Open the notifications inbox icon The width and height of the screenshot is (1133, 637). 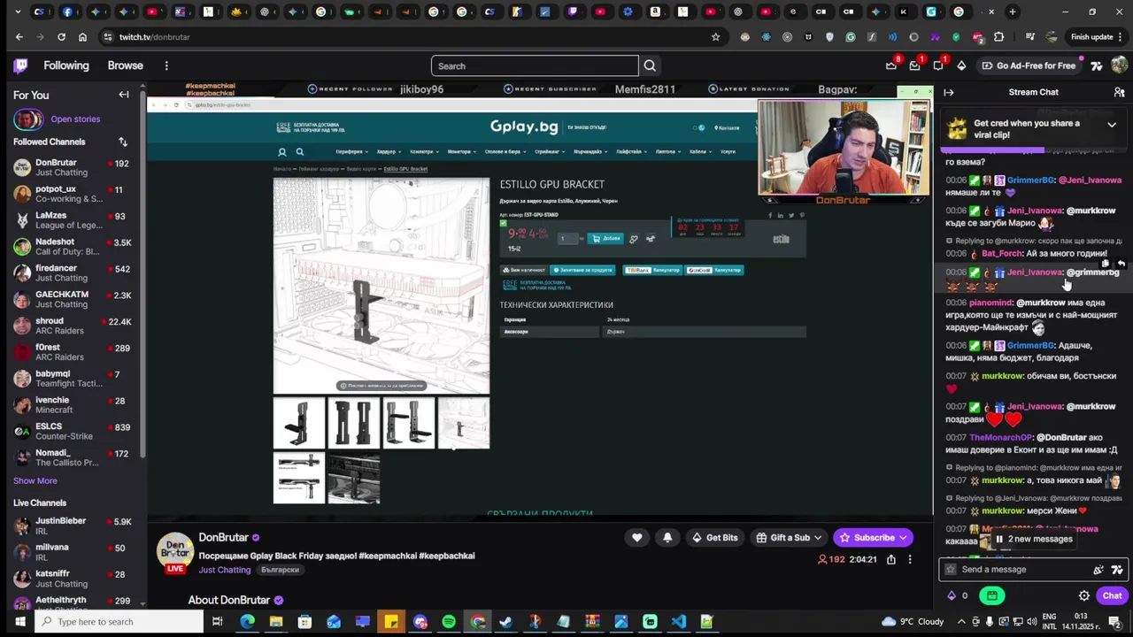pyautogui.click(x=914, y=65)
